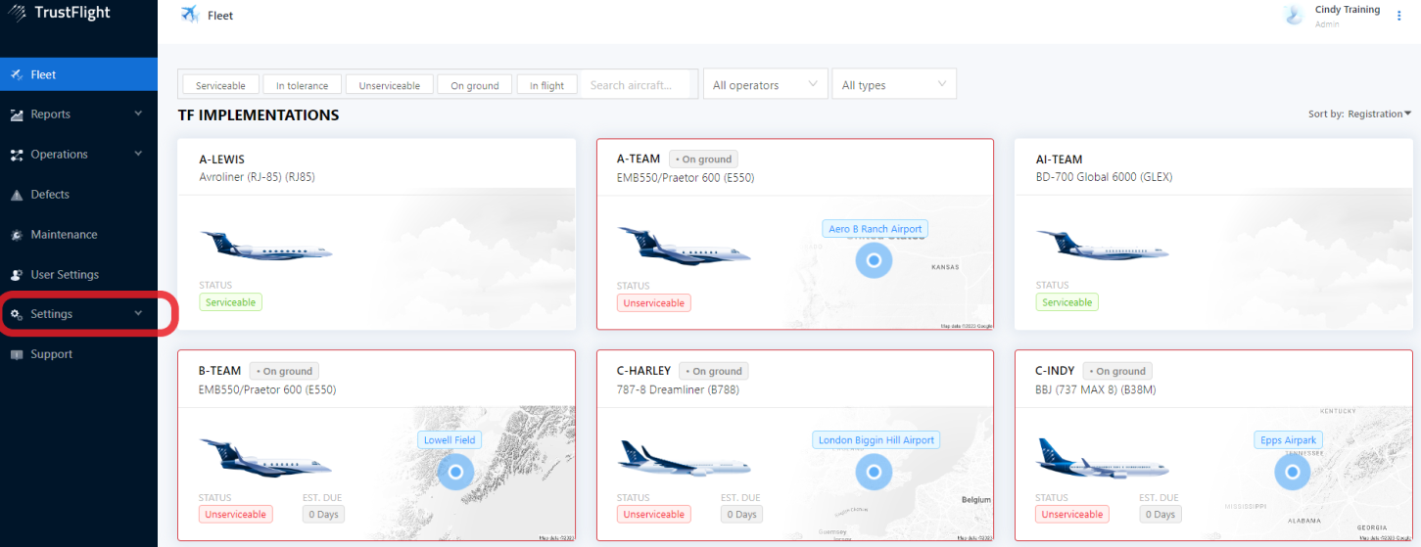
Task: Click the A-LEWIS aircraft image
Action: coord(266,245)
